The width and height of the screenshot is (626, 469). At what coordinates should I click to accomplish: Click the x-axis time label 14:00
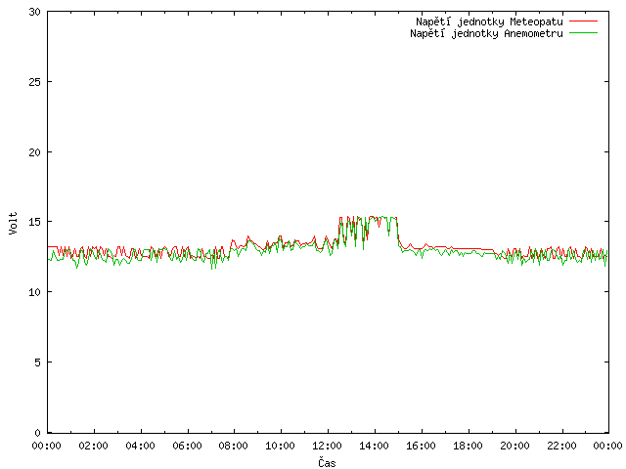click(374, 446)
